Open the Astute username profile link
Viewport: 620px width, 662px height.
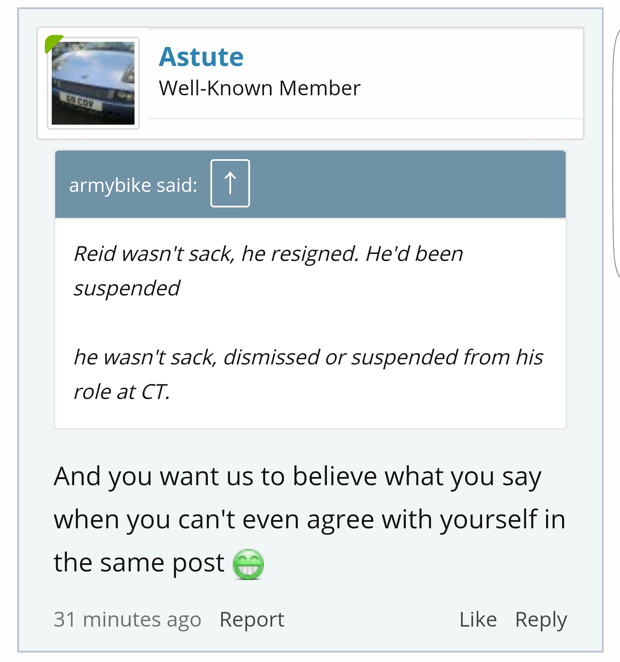(x=201, y=56)
